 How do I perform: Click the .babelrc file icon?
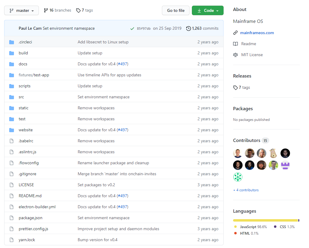pyautogui.click(x=12, y=141)
